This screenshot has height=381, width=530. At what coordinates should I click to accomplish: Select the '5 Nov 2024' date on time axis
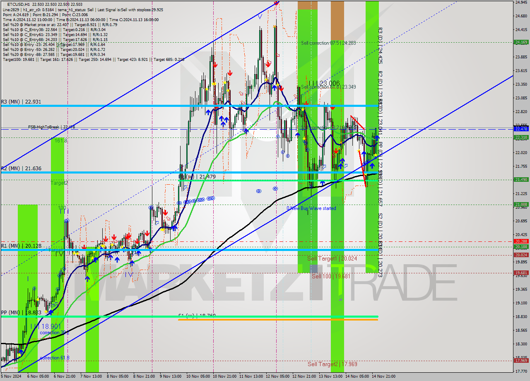coord(10,376)
